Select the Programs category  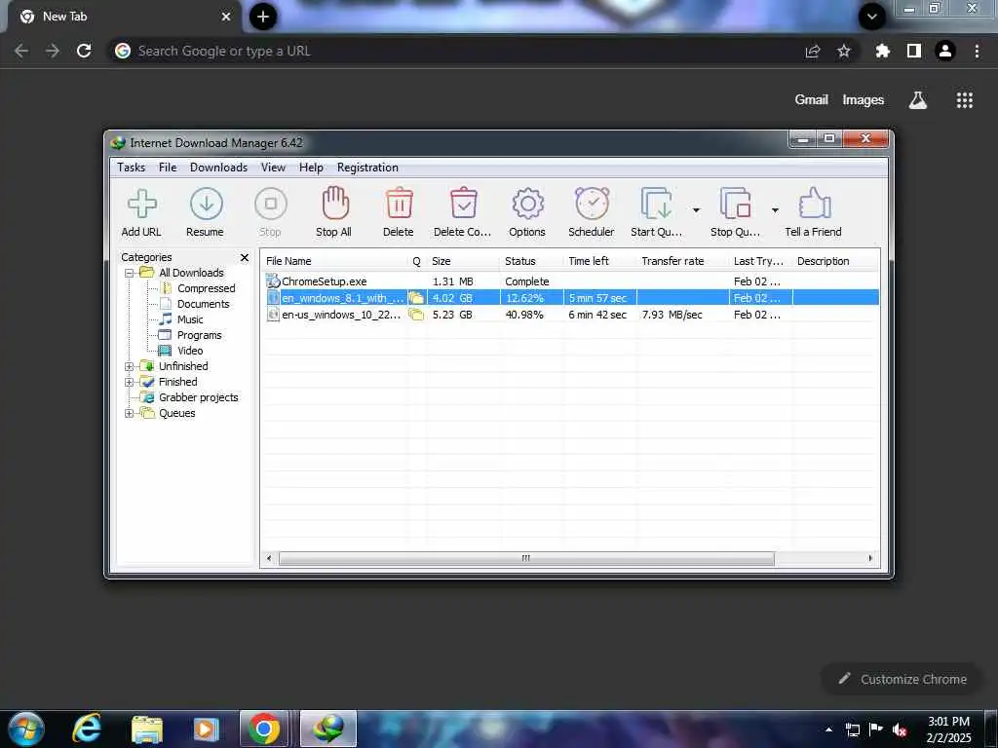pos(199,335)
